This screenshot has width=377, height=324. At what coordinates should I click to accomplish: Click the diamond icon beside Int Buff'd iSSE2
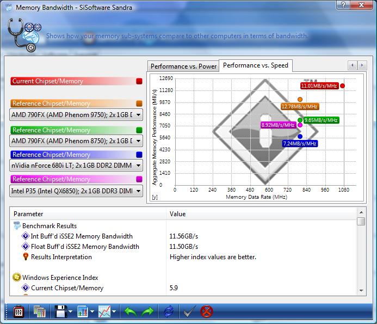point(26,236)
